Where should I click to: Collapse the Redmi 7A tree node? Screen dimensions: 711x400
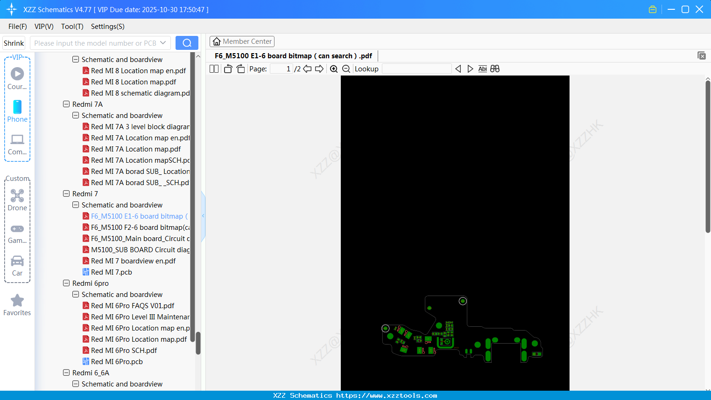(66, 104)
